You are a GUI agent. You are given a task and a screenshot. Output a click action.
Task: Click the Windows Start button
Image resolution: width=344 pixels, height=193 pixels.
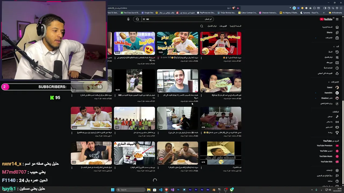(x=113, y=190)
